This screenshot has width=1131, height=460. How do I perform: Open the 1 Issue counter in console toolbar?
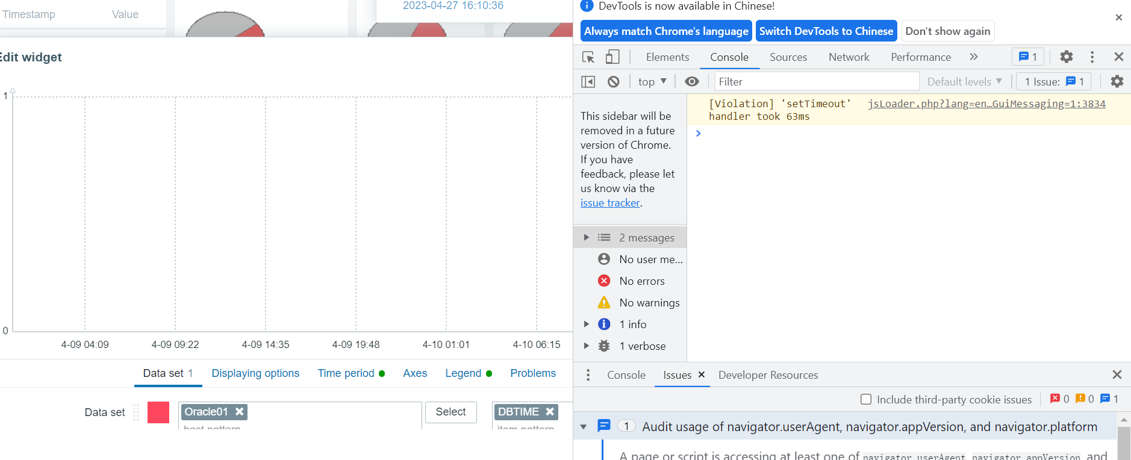(x=1054, y=81)
